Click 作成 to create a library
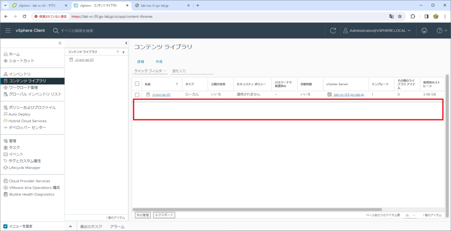This screenshot has height=231, width=451. click(159, 61)
